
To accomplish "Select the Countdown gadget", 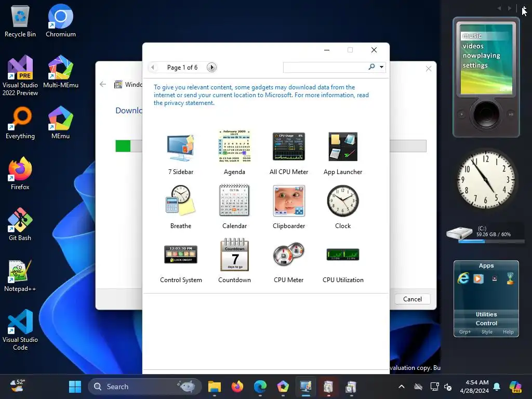I will tap(234, 261).
